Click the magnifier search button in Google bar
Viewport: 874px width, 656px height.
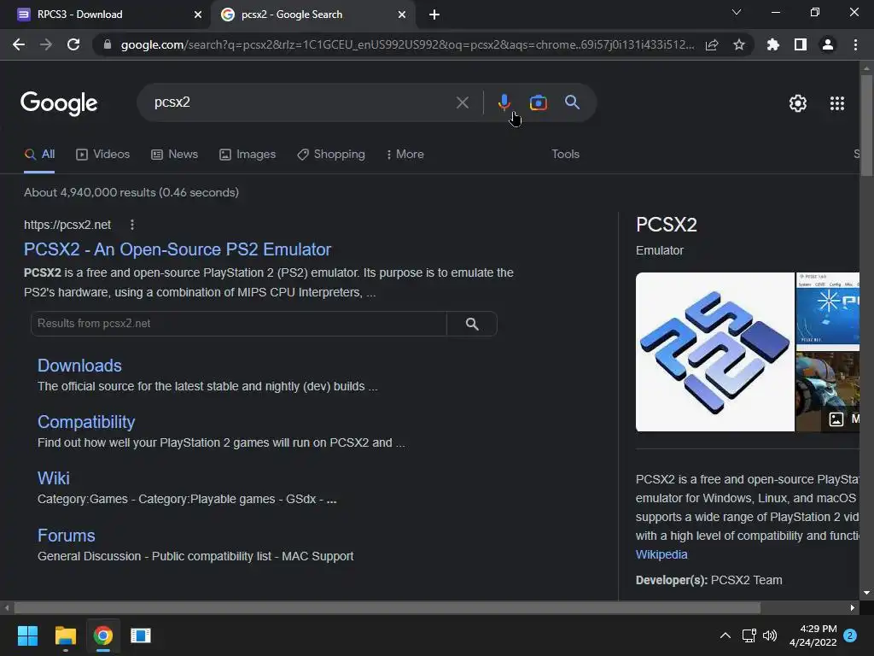572,102
